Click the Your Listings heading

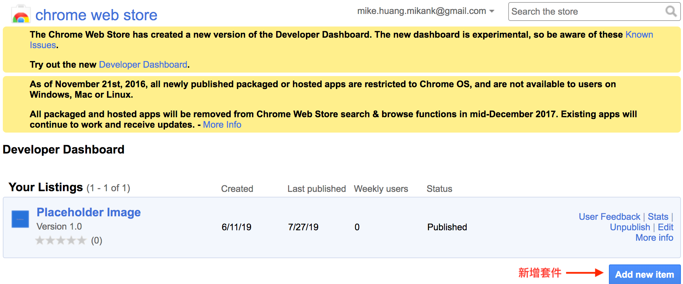[x=46, y=187]
